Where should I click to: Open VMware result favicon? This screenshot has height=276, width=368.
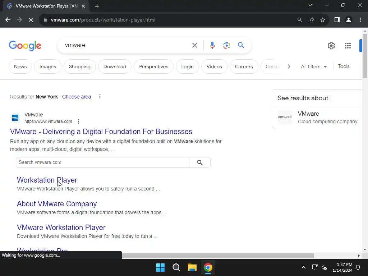(x=15, y=118)
